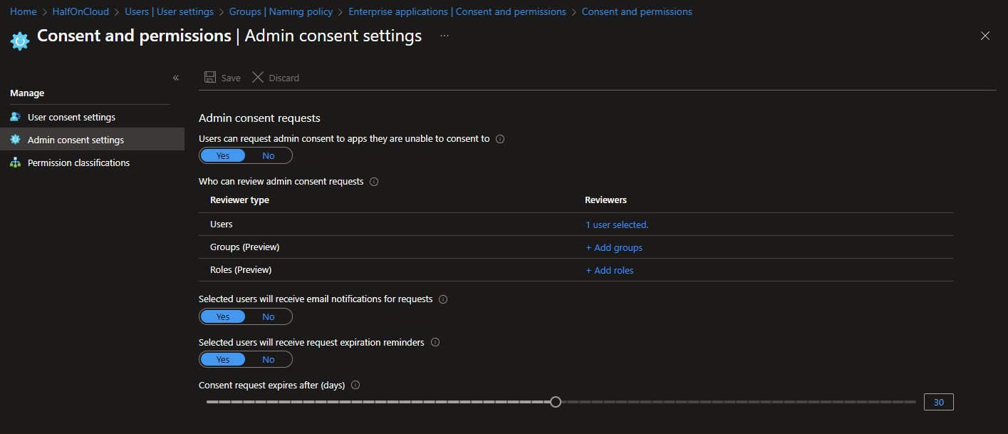
Task: Click the expiry days input box
Action: 938,403
